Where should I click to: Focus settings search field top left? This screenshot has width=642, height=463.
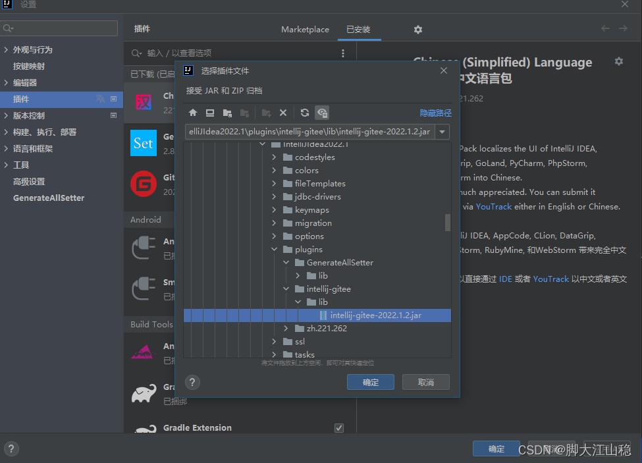[59, 28]
